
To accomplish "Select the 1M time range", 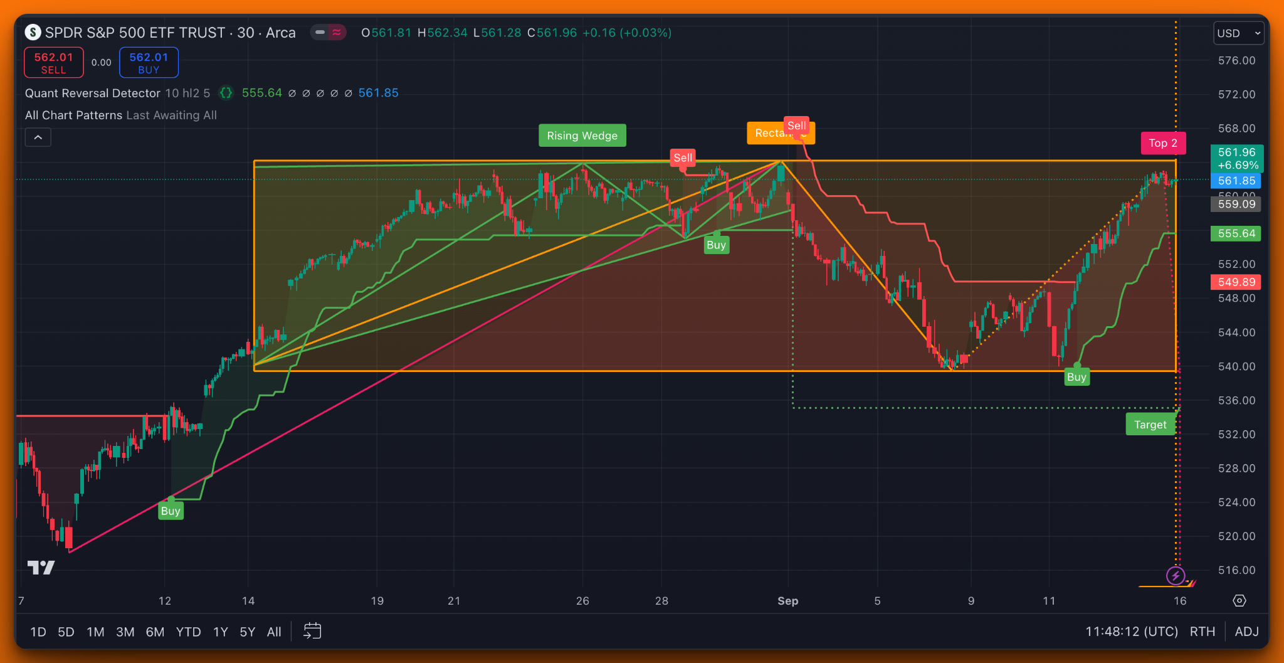I will coord(95,632).
